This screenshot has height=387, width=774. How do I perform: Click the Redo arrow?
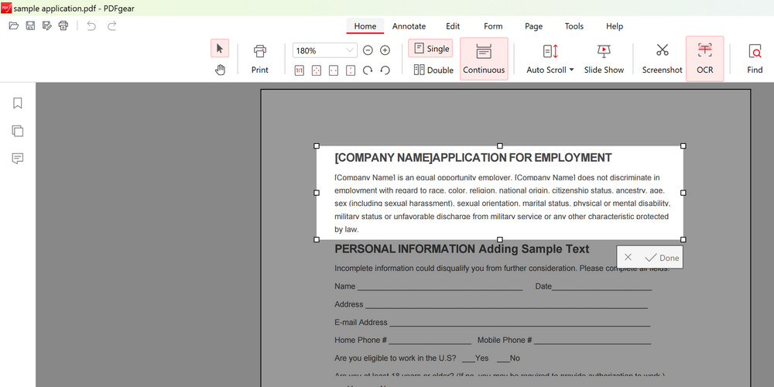(112, 26)
